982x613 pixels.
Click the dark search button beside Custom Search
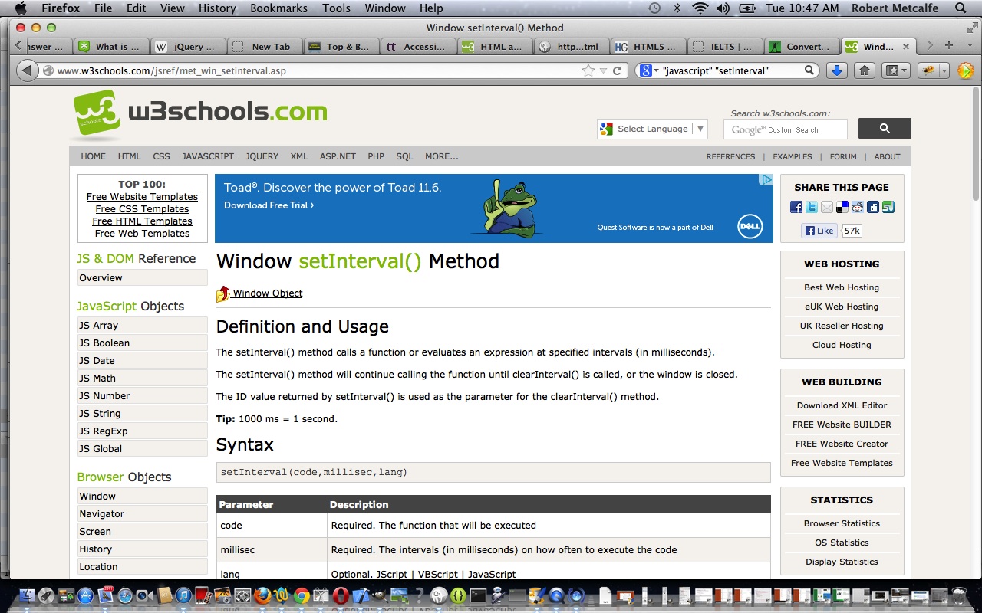point(885,129)
